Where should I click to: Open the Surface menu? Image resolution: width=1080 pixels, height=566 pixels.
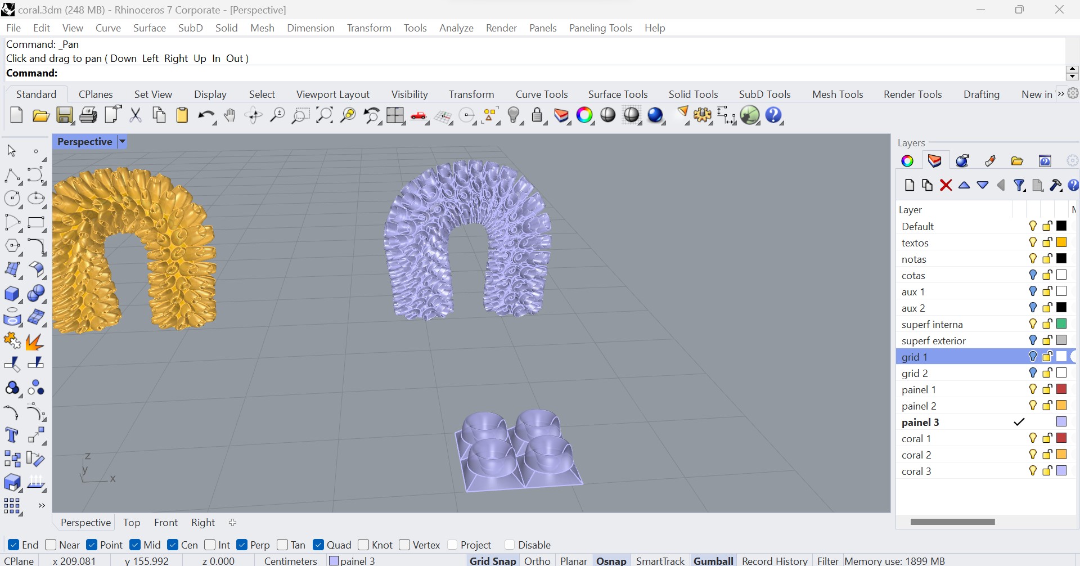point(149,28)
